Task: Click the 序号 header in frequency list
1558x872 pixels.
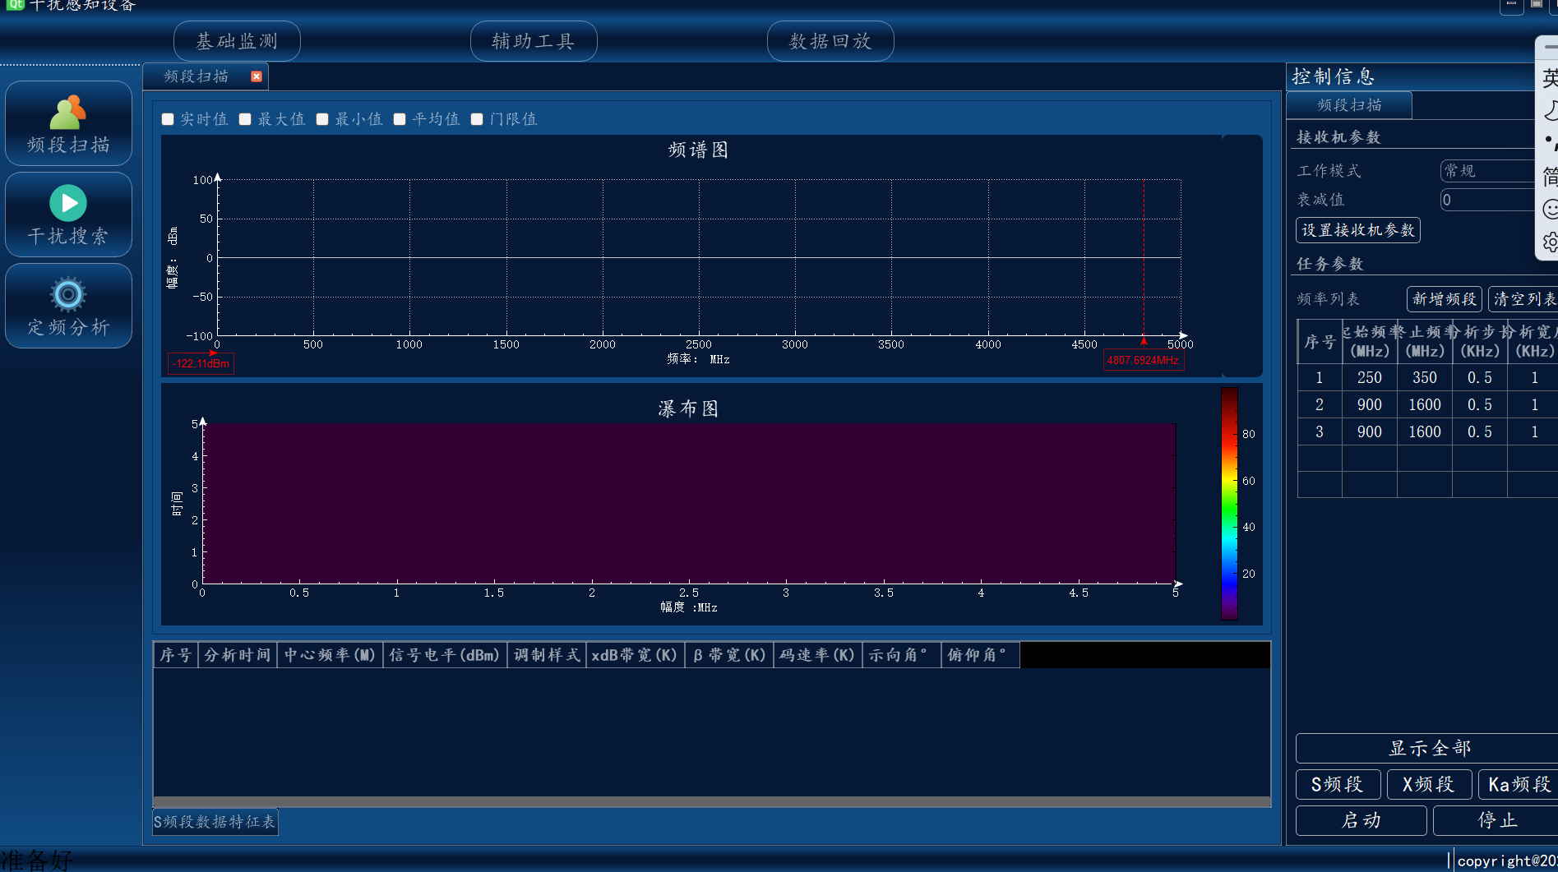Action: (x=1320, y=342)
